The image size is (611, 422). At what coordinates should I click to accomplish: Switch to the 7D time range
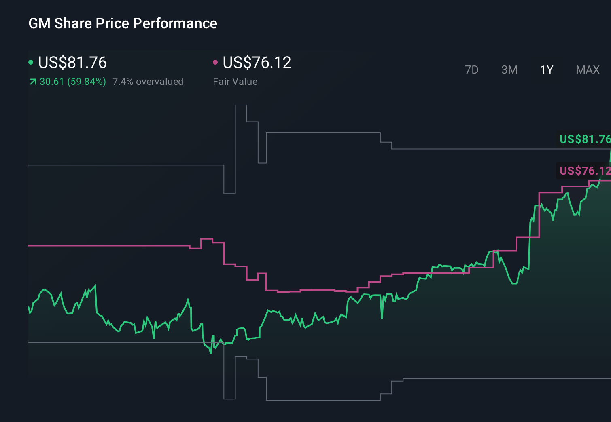click(472, 70)
